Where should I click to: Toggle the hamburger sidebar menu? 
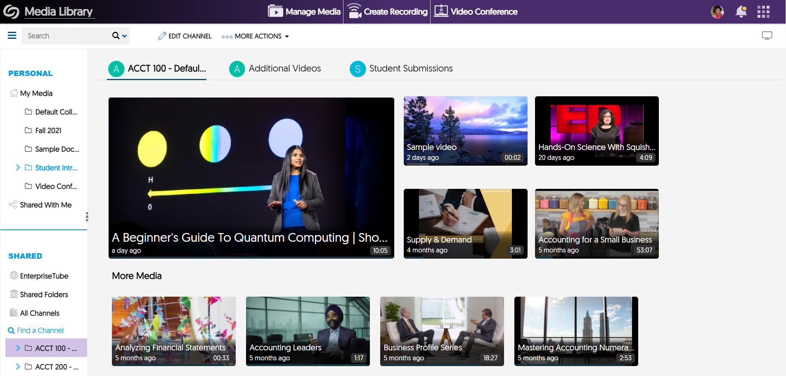[12, 36]
